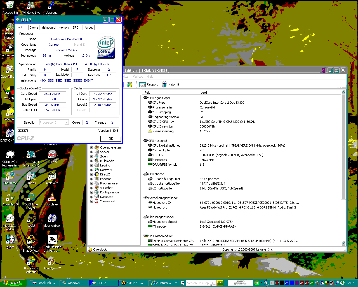Open daemonTool desktop icon
Viewport: 358px width, 287px height.
point(52,221)
